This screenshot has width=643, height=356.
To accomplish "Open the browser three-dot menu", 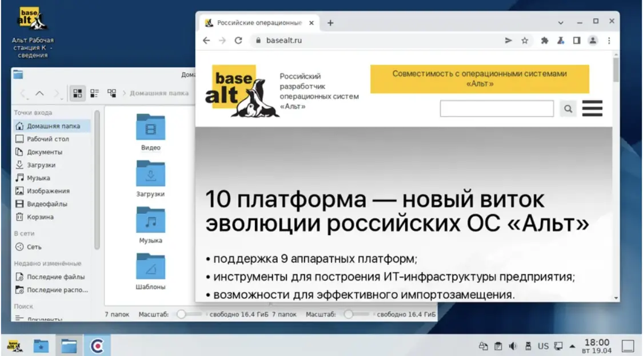I will [609, 41].
